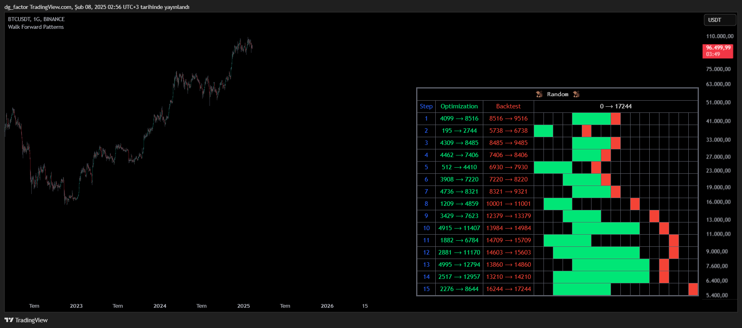Image resolution: width=742 pixels, height=328 pixels.
Task: Click step number 15 in the table
Action: pos(426,289)
